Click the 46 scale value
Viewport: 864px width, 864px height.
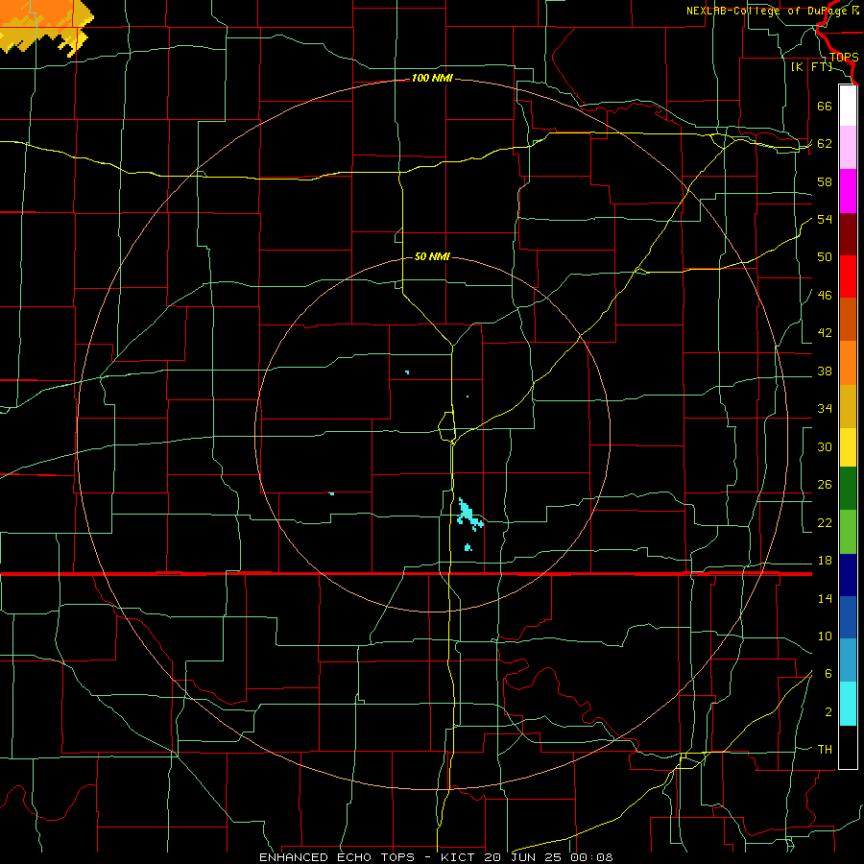click(x=825, y=296)
